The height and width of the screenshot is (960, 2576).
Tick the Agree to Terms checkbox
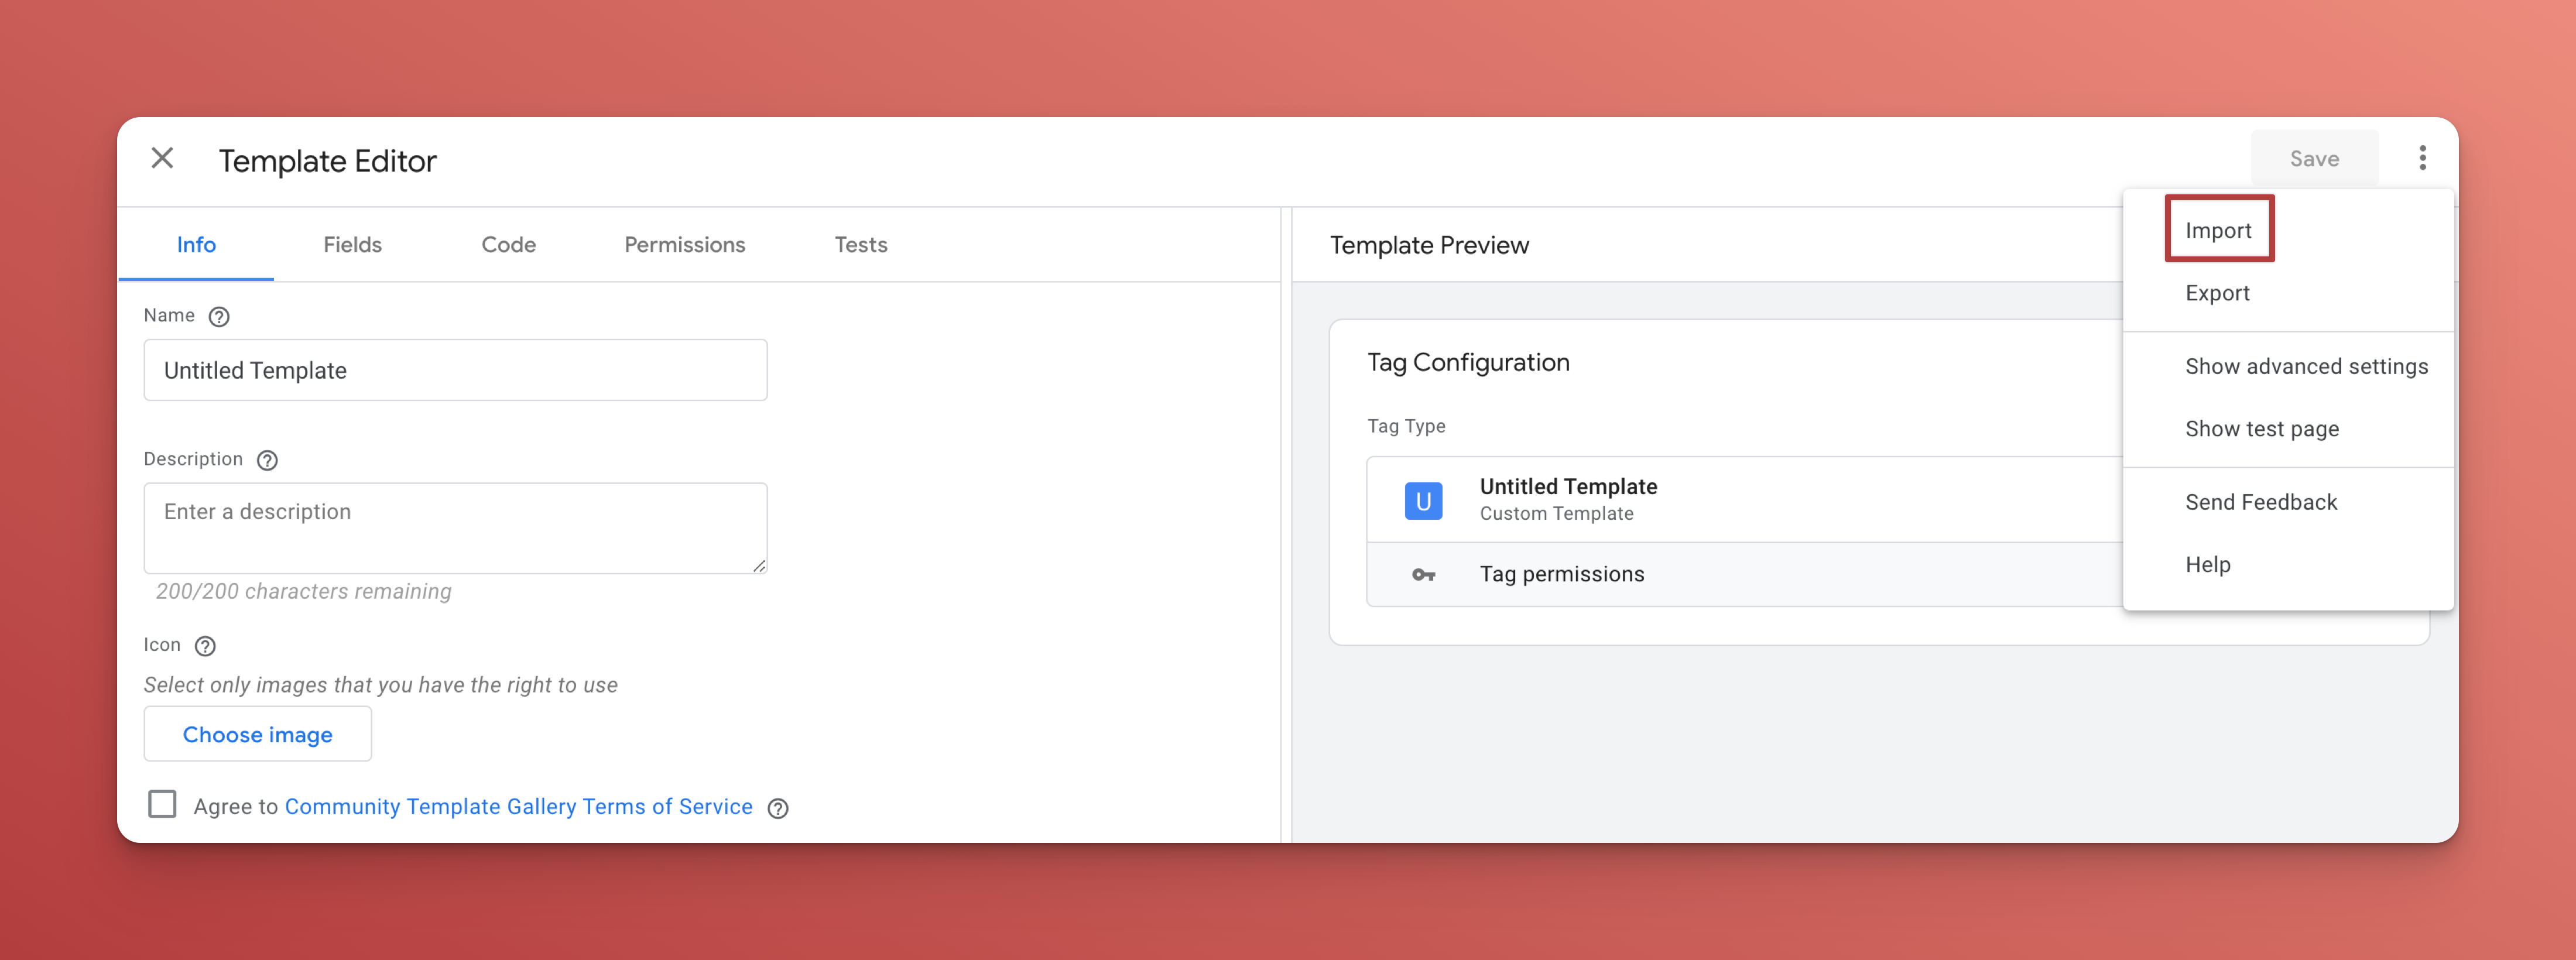[162, 805]
